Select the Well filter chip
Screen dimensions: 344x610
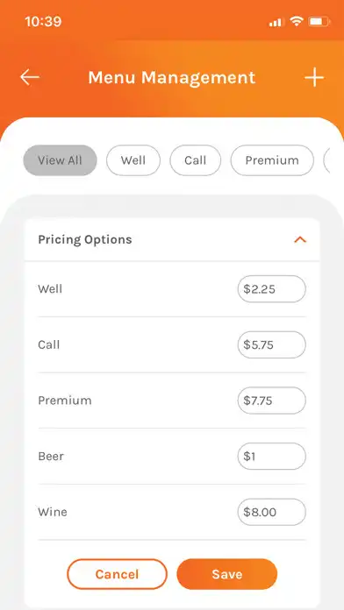(133, 160)
